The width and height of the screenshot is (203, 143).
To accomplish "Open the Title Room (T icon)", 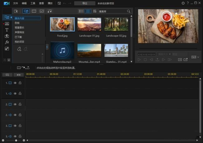I will [x=7, y=30].
